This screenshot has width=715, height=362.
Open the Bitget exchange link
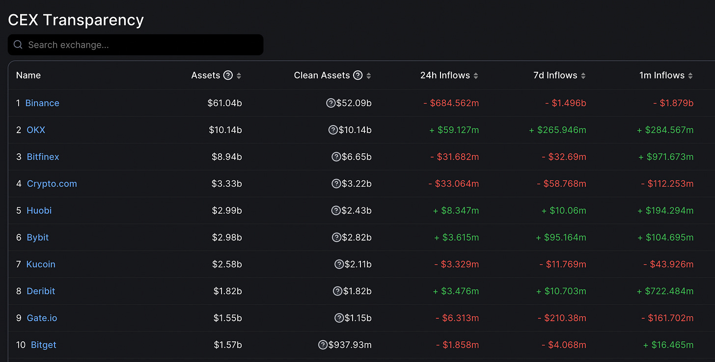(x=44, y=345)
